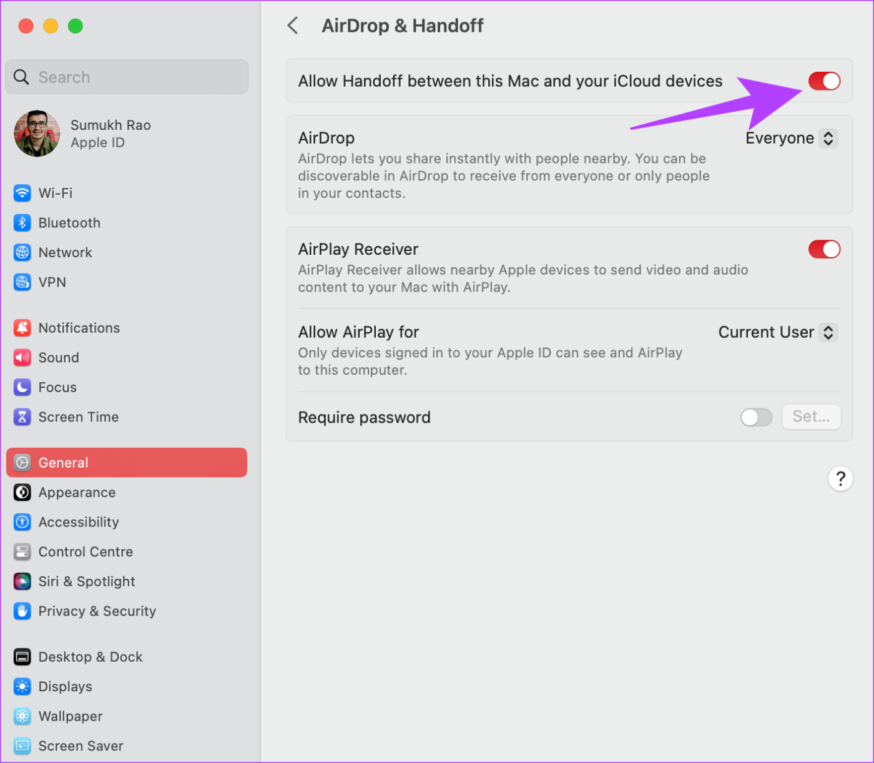Click the AirDrop heading text
The height and width of the screenshot is (763, 874).
pyautogui.click(x=327, y=138)
